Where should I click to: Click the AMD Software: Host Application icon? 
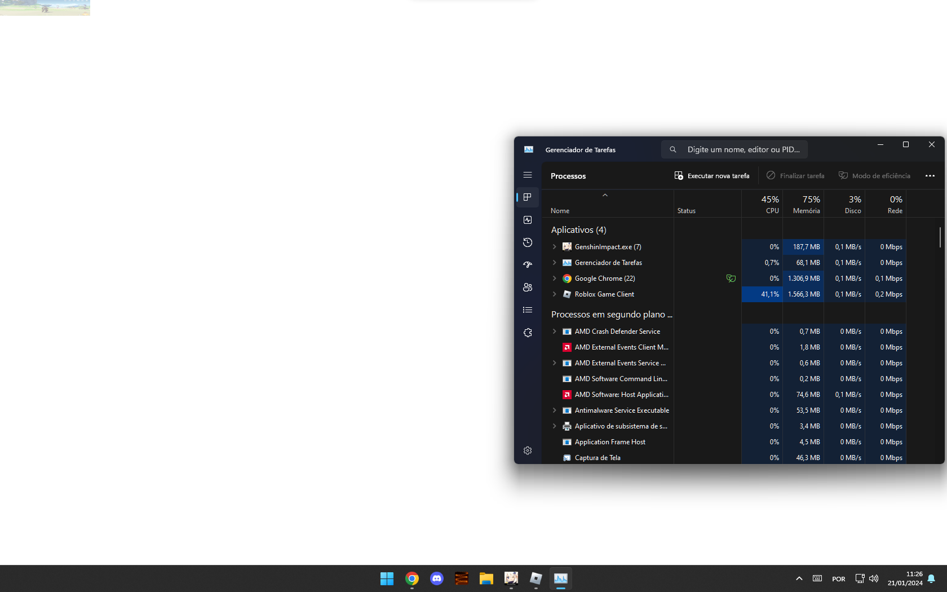tap(567, 395)
